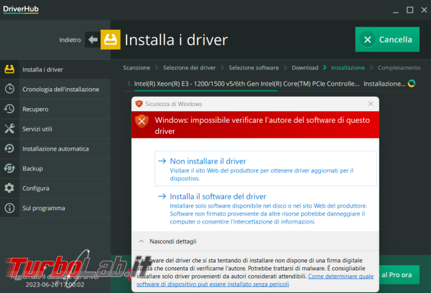Open Servizi utili section
This screenshot has width=431, height=293.
coord(55,129)
